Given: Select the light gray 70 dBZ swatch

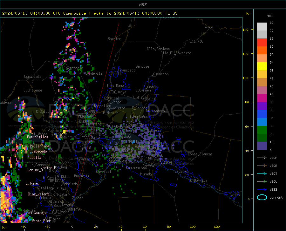Looking at the screenshot, I should point(262,27).
